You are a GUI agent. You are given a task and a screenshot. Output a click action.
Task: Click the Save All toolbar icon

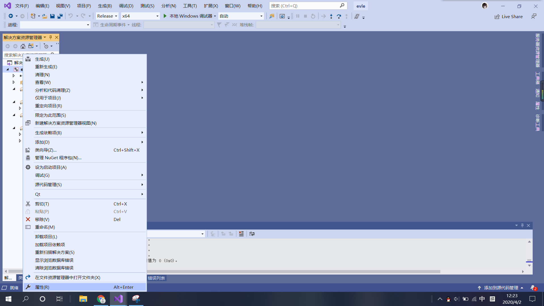click(x=60, y=16)
